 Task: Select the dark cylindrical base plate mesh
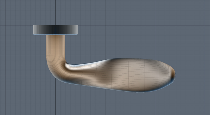55,30
